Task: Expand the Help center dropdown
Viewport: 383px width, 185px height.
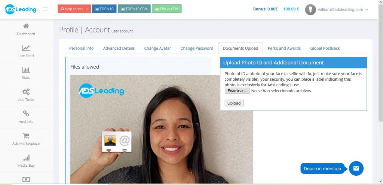Action: pyautogui.click(x=74, y=9)
